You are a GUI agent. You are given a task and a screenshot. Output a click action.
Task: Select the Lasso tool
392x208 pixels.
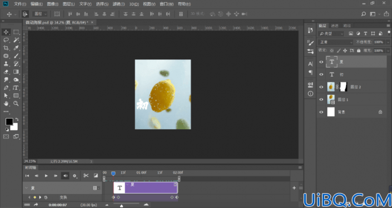[x=6, y=40]
